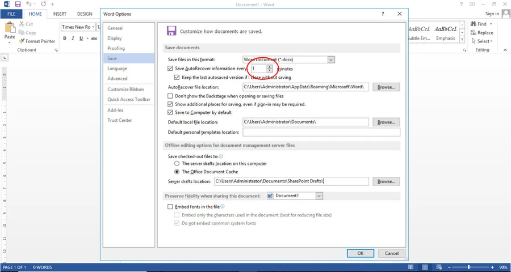Image resolution: width=511 pixels, height=272 pixels.
Task: Click the user account avatar icon
Action: coord(506,14)
